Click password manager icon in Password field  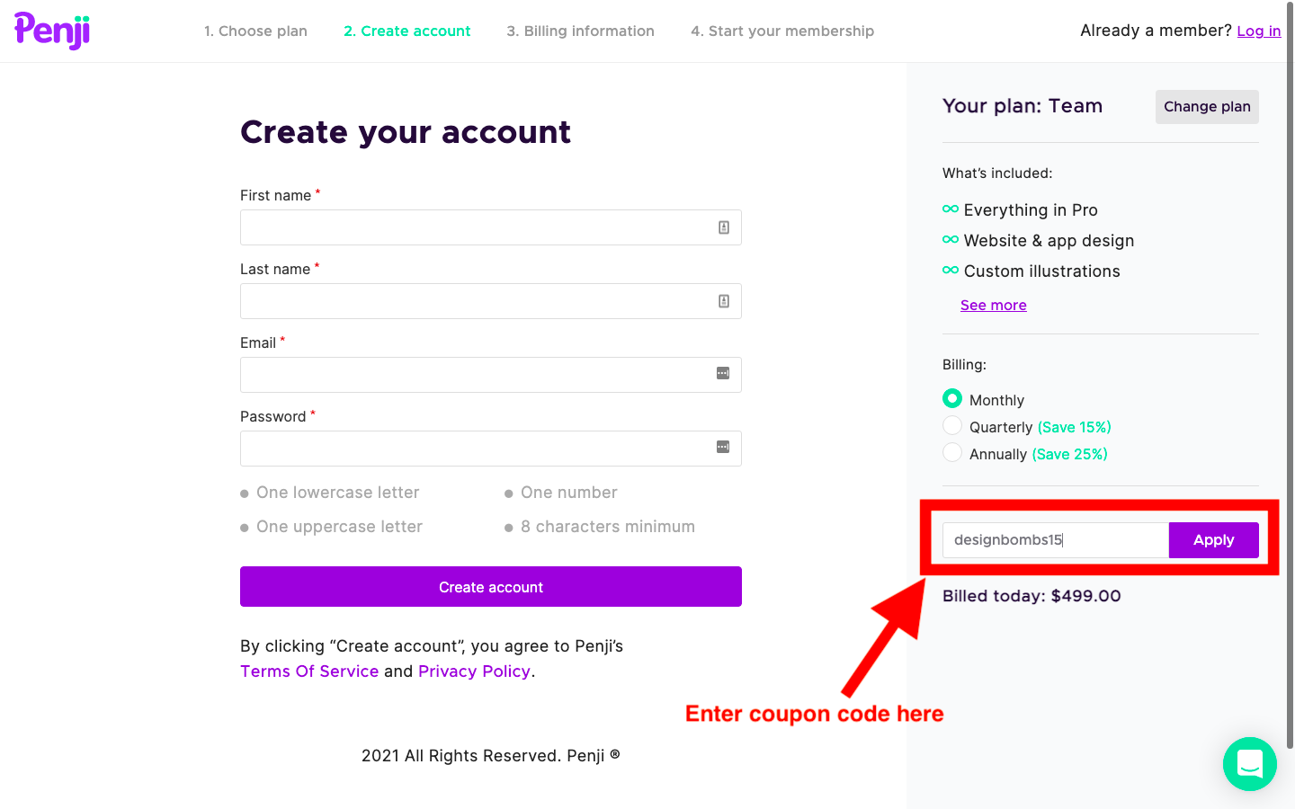coord(723,447)
